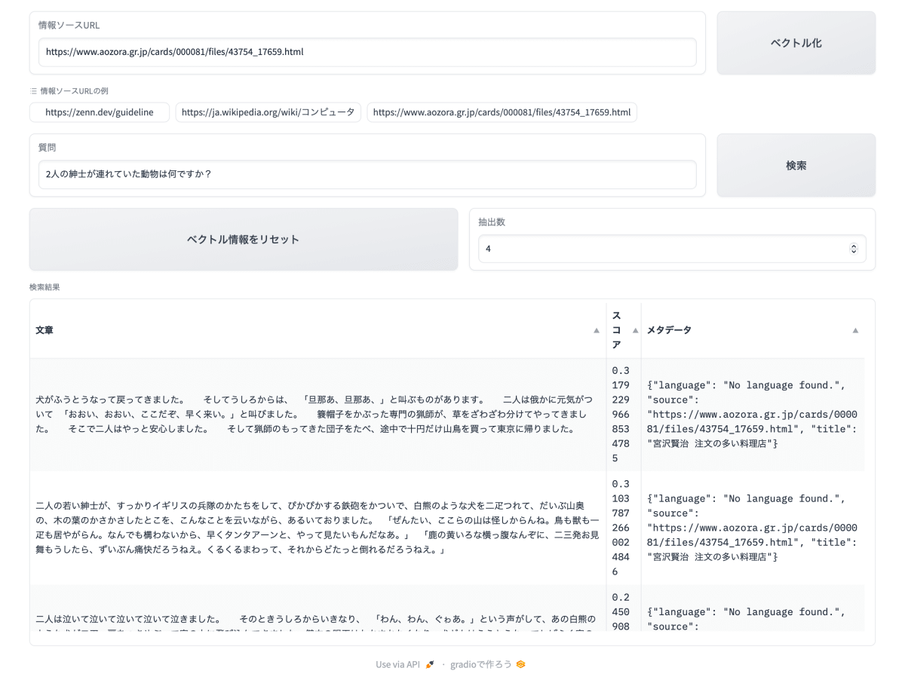This screenshot has width=905, height=683.
Task: Focus the 質問 question input field
Action: point(367,174)
